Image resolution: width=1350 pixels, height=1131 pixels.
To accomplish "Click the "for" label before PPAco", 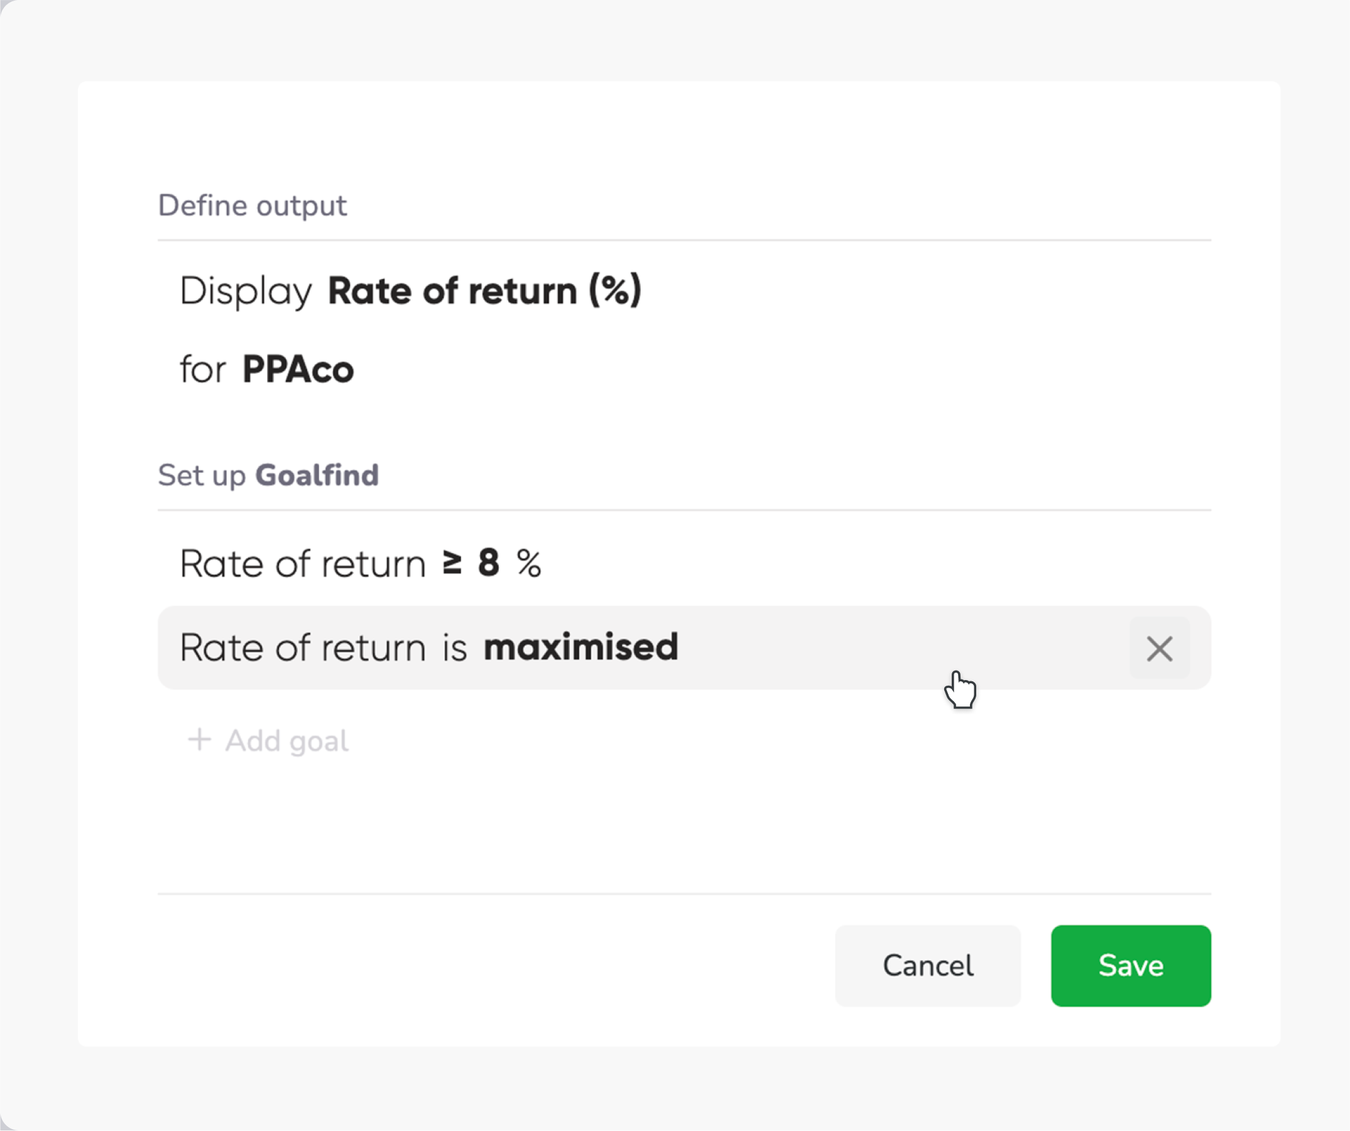I will [202, 370].
